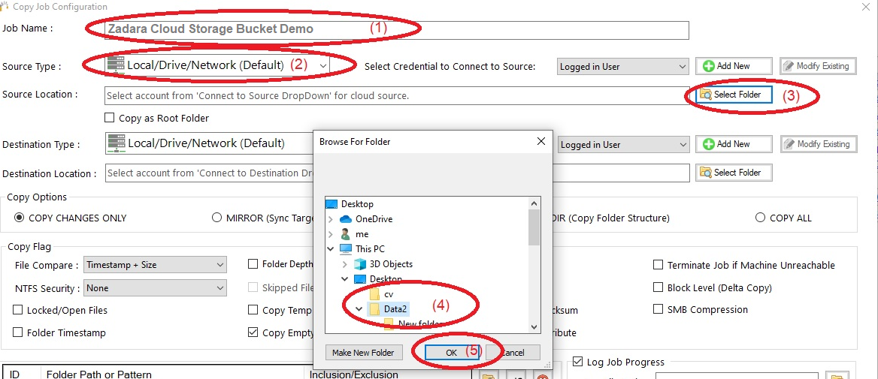Click the 'me' user profile icon
The height and width of the screenshot is (379, 878).
click(346, 234)
